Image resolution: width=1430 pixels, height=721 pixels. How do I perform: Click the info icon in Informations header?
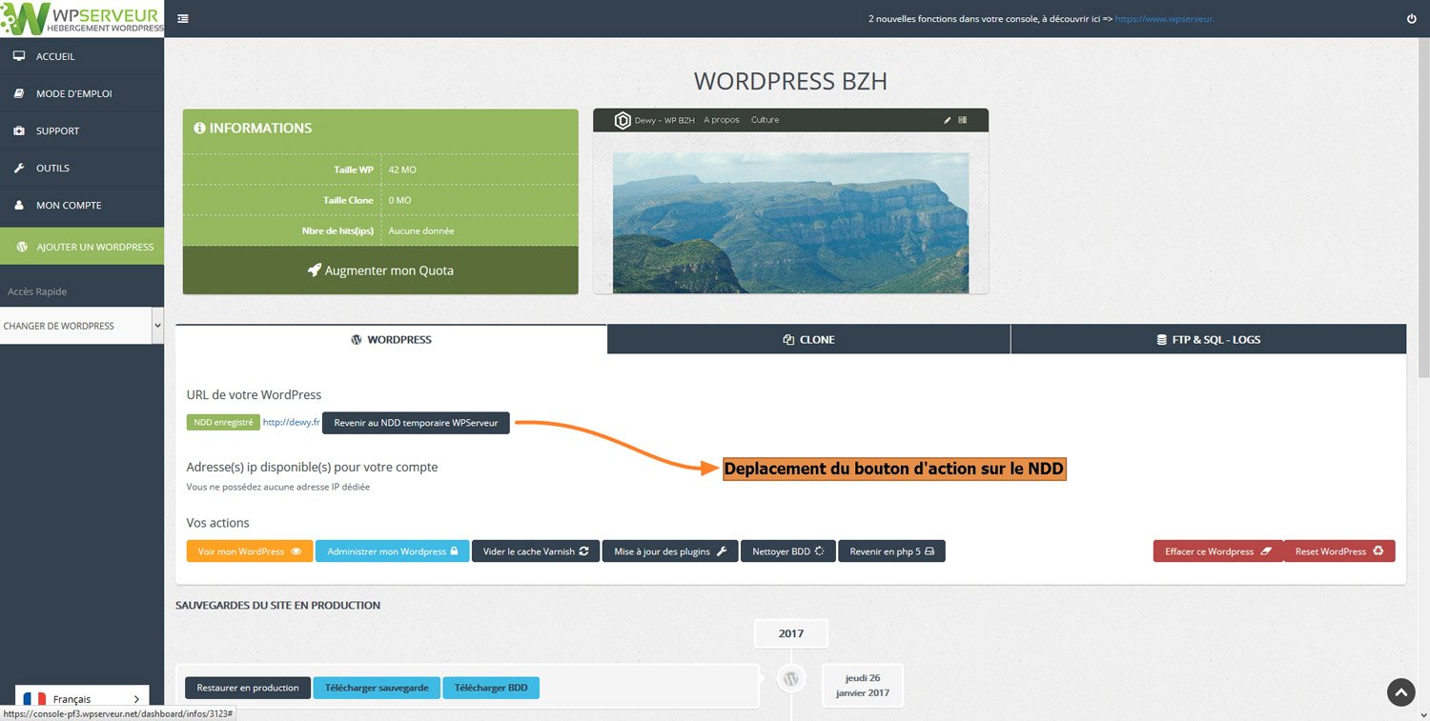pyautogui.click(x=199, y=128)
